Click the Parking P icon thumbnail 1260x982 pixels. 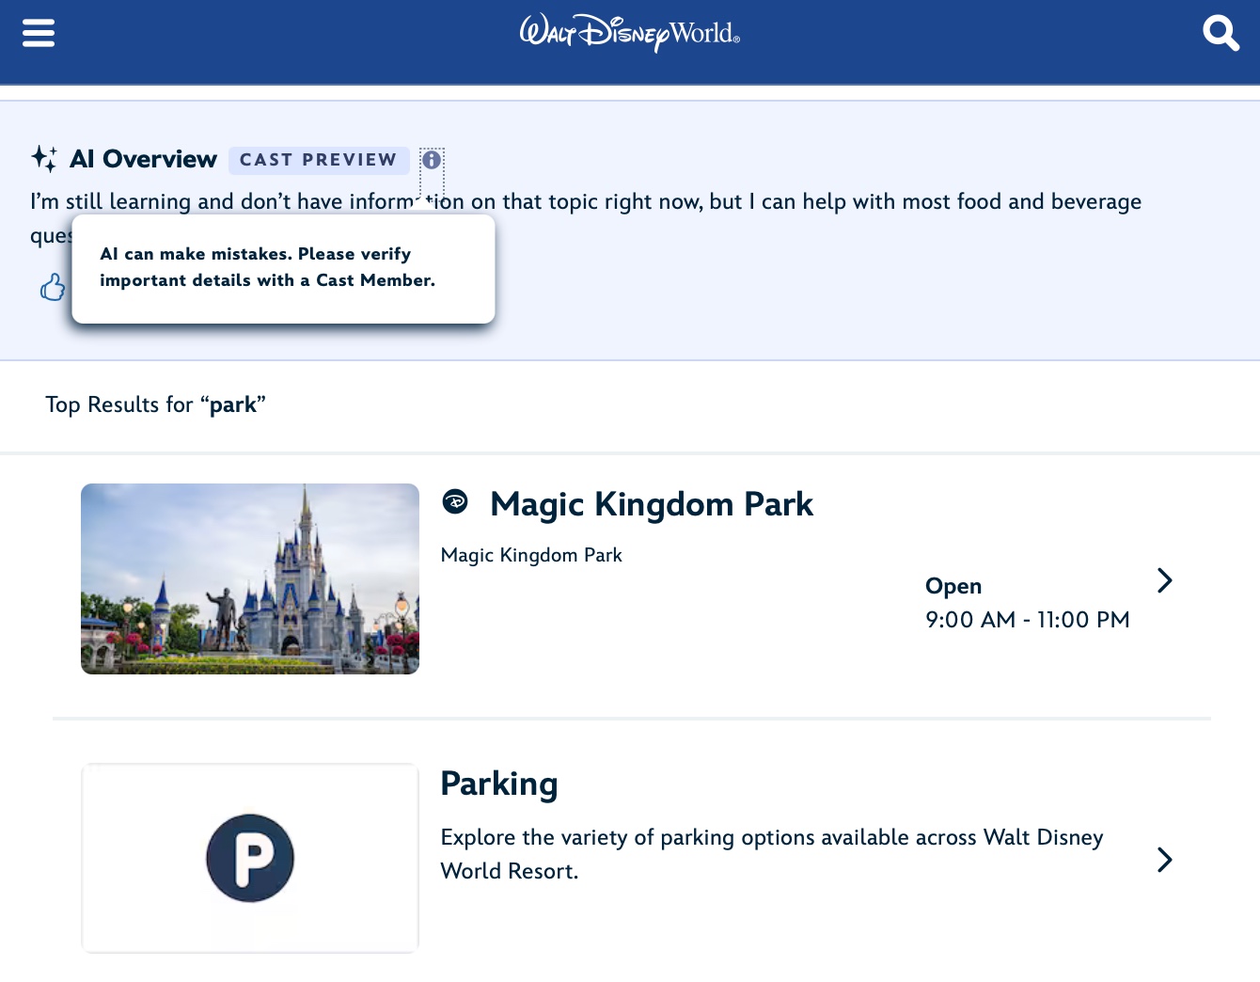coord(250,858)
